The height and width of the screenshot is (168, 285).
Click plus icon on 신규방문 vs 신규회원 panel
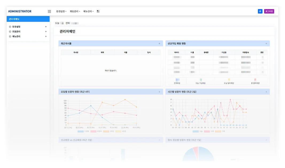pos(159,140)
